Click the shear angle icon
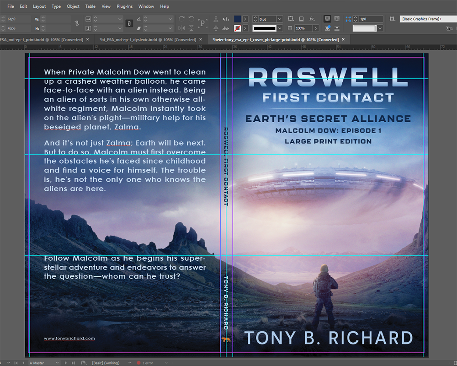Screen dimensions: 457x366 [x=139, y=28]
